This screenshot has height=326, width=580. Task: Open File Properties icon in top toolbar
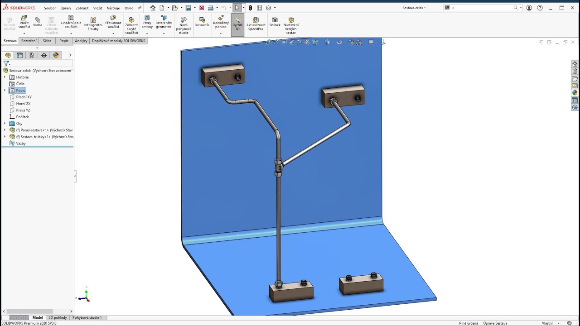[259, 8]
